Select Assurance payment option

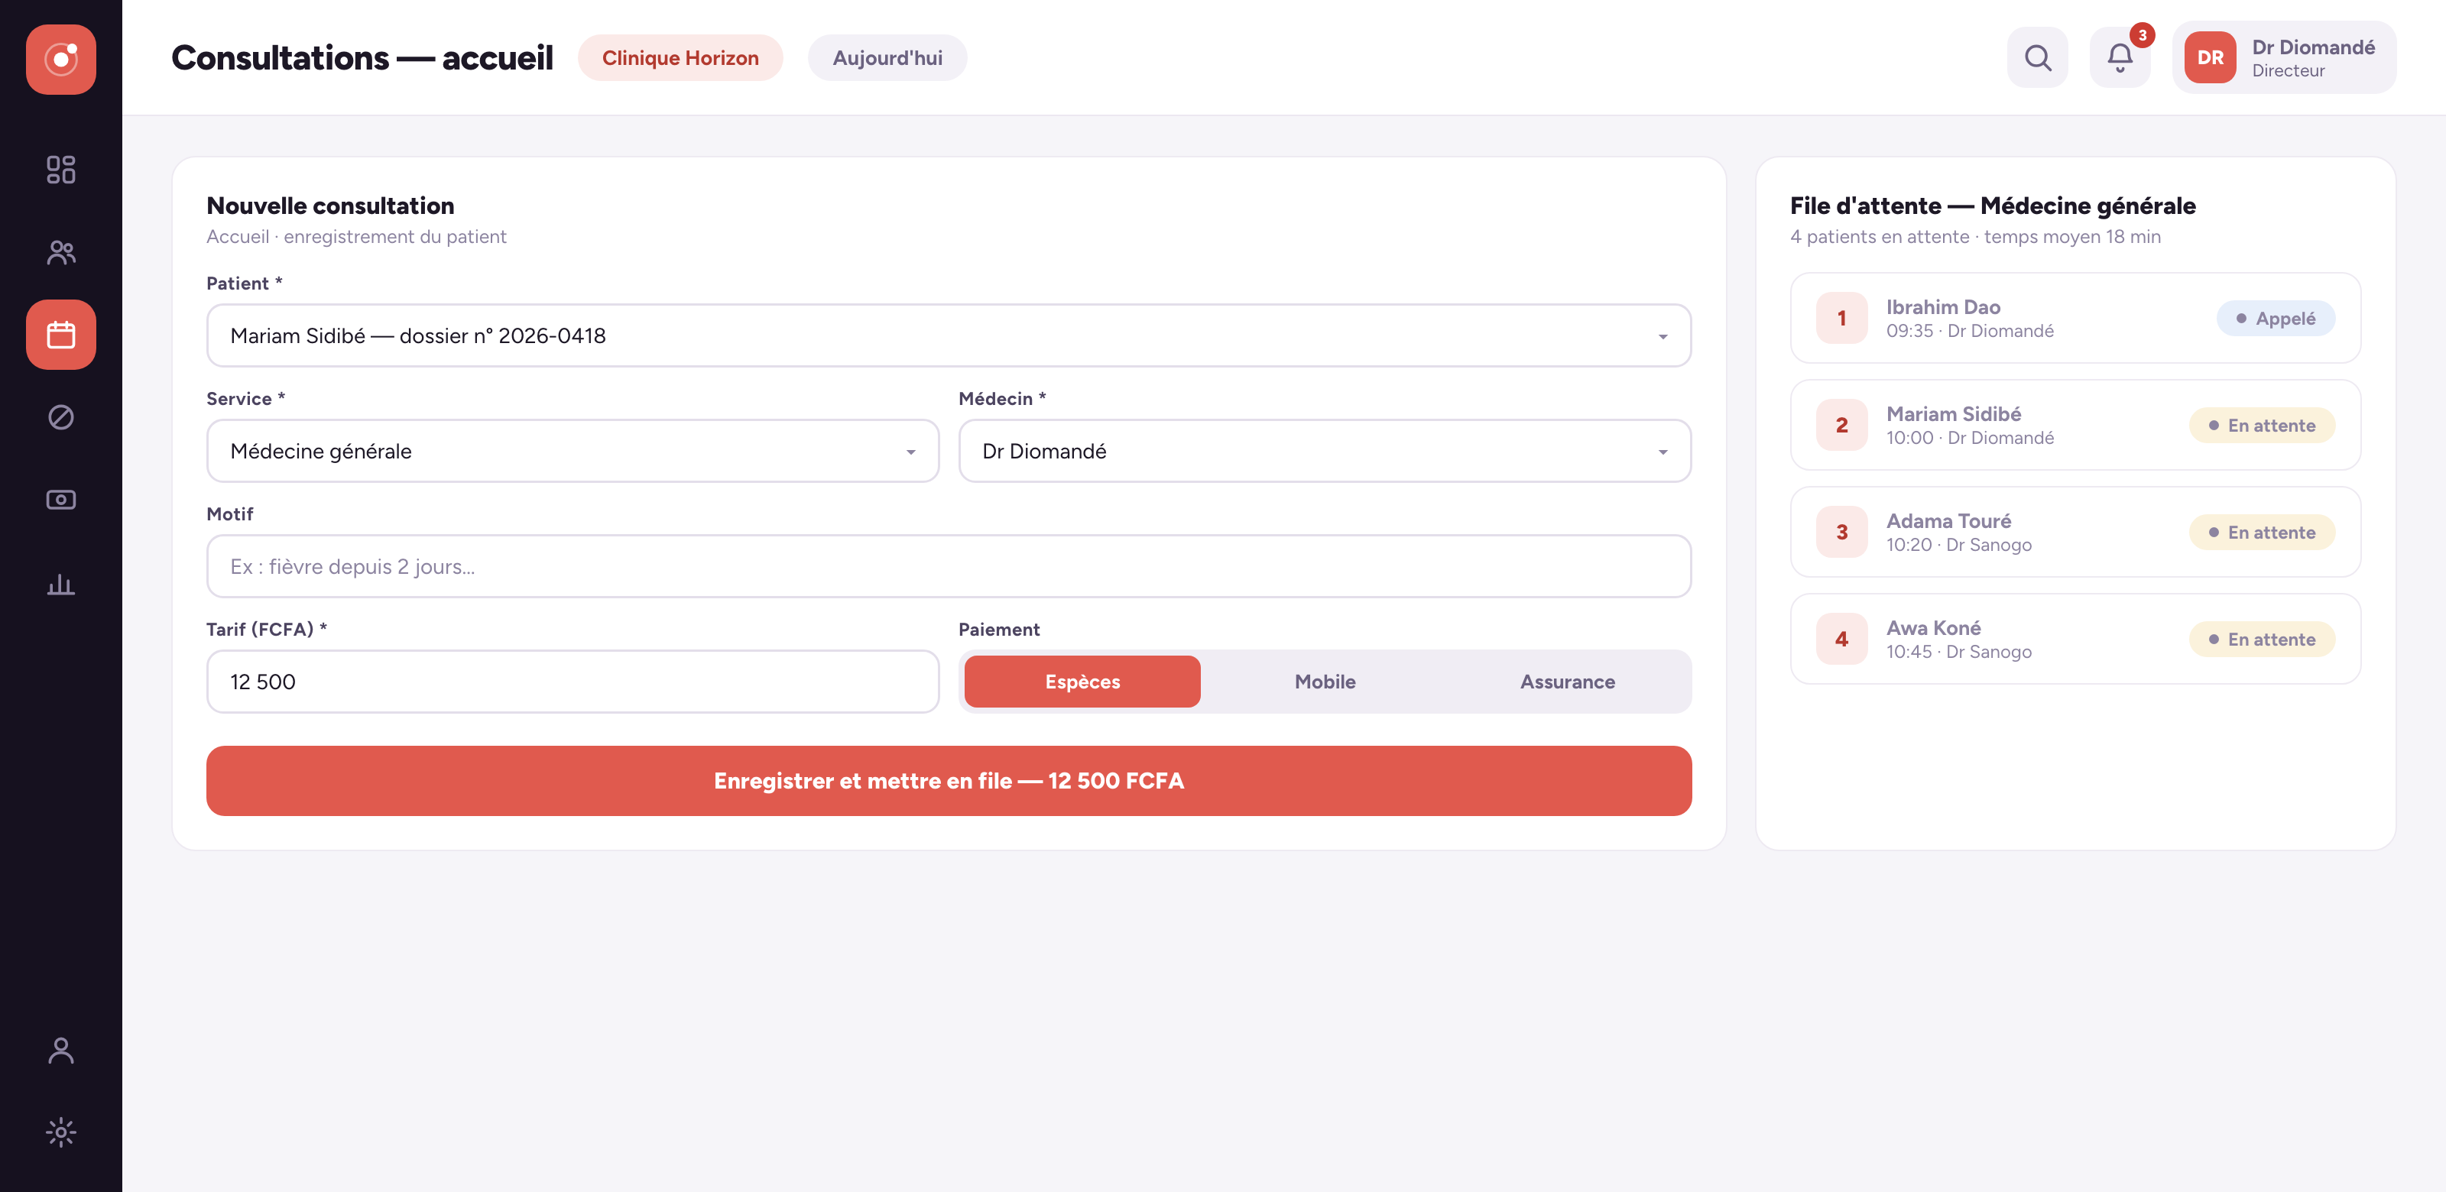(1568, 682)
